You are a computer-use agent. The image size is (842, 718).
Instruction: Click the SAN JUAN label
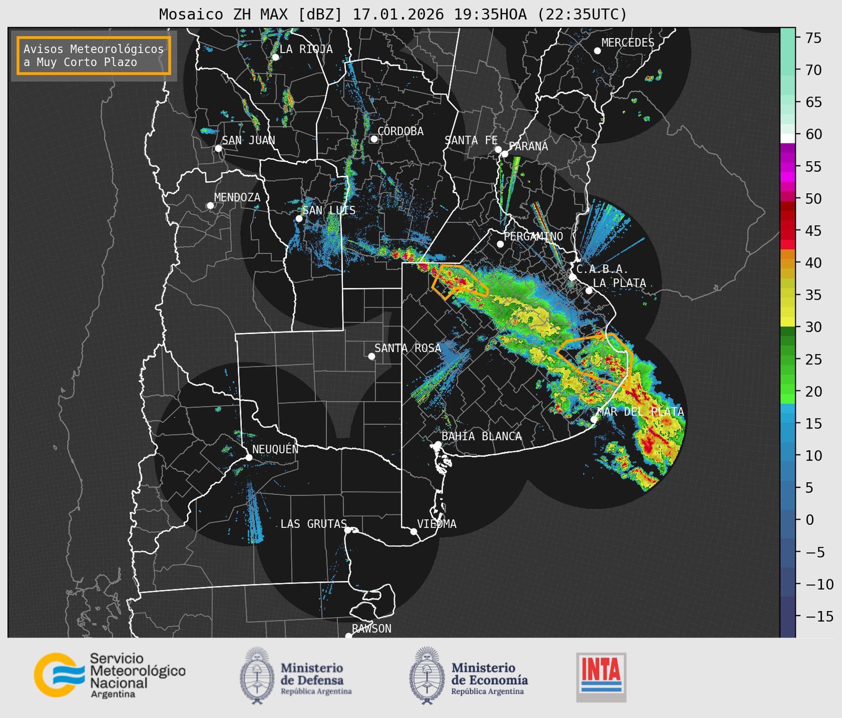(249, 140)
